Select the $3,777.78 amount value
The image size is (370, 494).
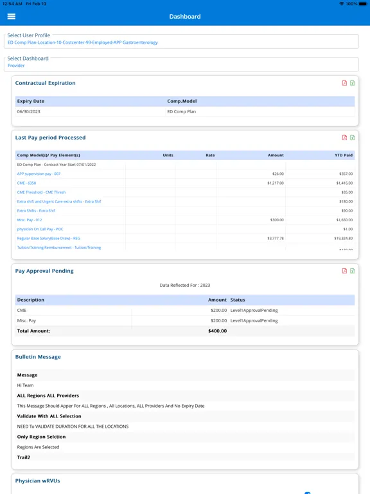point(276,238)
